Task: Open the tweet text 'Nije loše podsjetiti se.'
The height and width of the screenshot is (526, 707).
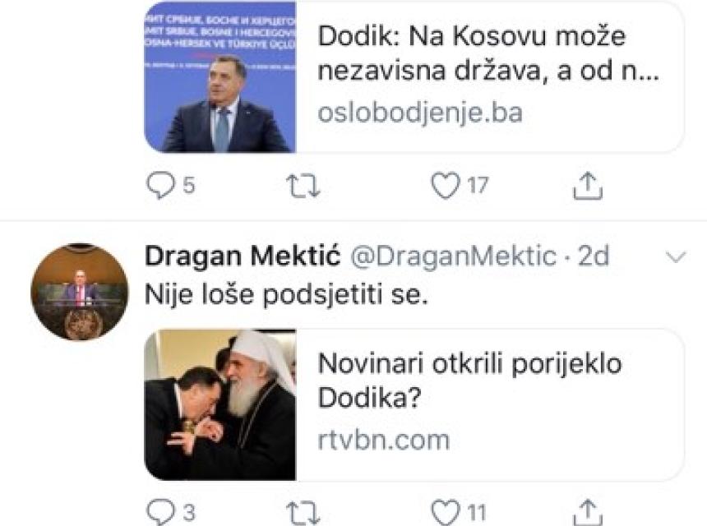Action: pos(287,294)
